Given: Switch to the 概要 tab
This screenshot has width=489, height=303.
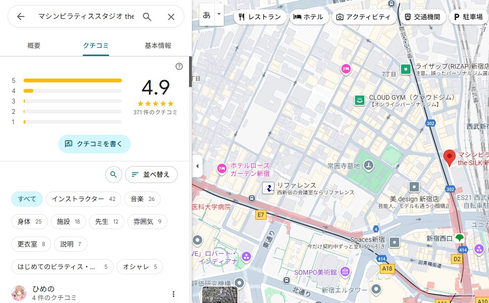Looking at the screenshot, I should (34, 46).
